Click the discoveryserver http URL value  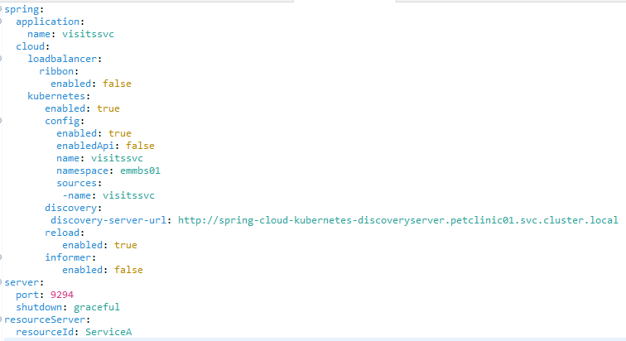[x=398, y=220]
